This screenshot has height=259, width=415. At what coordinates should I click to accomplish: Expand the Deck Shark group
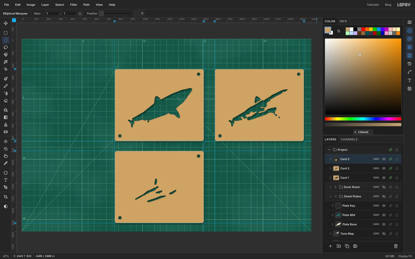[336, 187]
